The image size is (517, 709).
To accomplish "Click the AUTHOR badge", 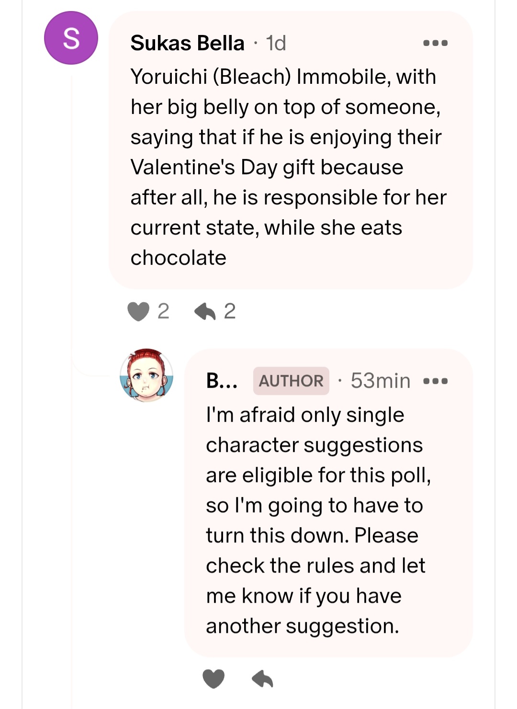I will (291, 381).
